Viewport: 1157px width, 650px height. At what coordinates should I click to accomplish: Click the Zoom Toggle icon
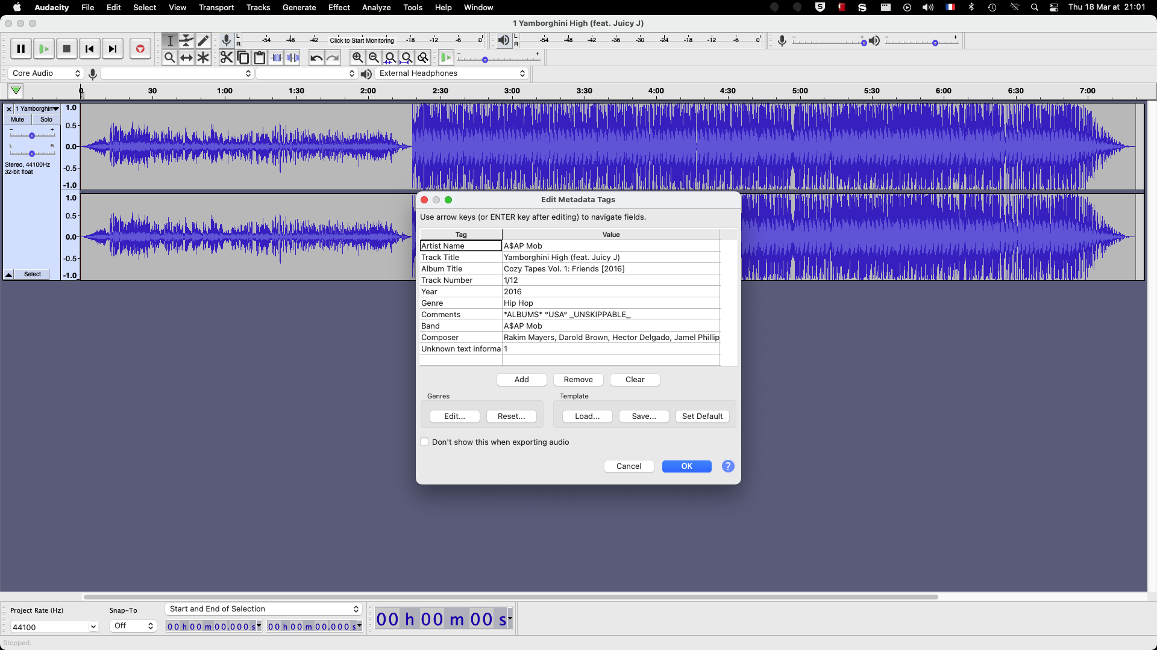click(423, 58)
